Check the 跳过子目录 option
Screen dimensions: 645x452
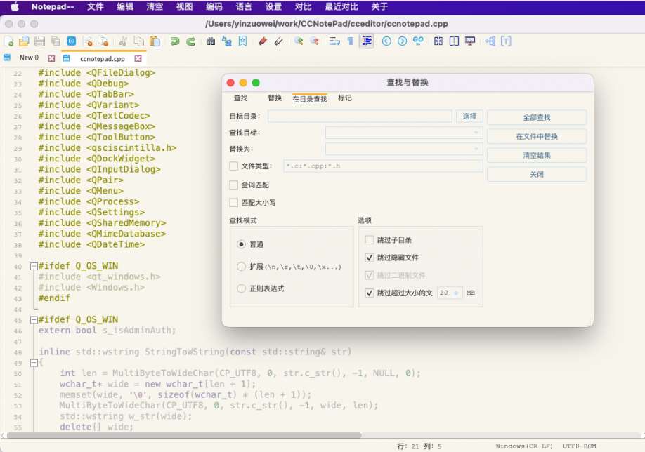pyautogui.click(x=370, y=239)
